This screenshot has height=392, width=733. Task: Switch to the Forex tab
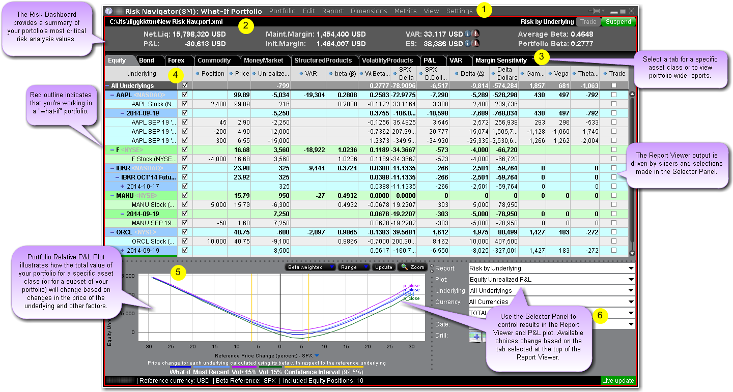[177, 61]
